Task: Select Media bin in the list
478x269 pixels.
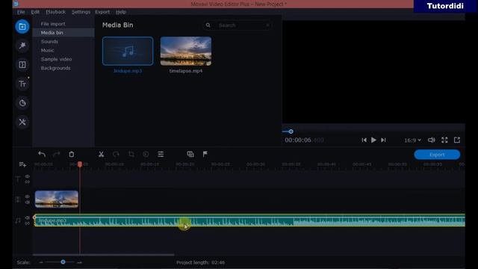Action: pos(63,33)
